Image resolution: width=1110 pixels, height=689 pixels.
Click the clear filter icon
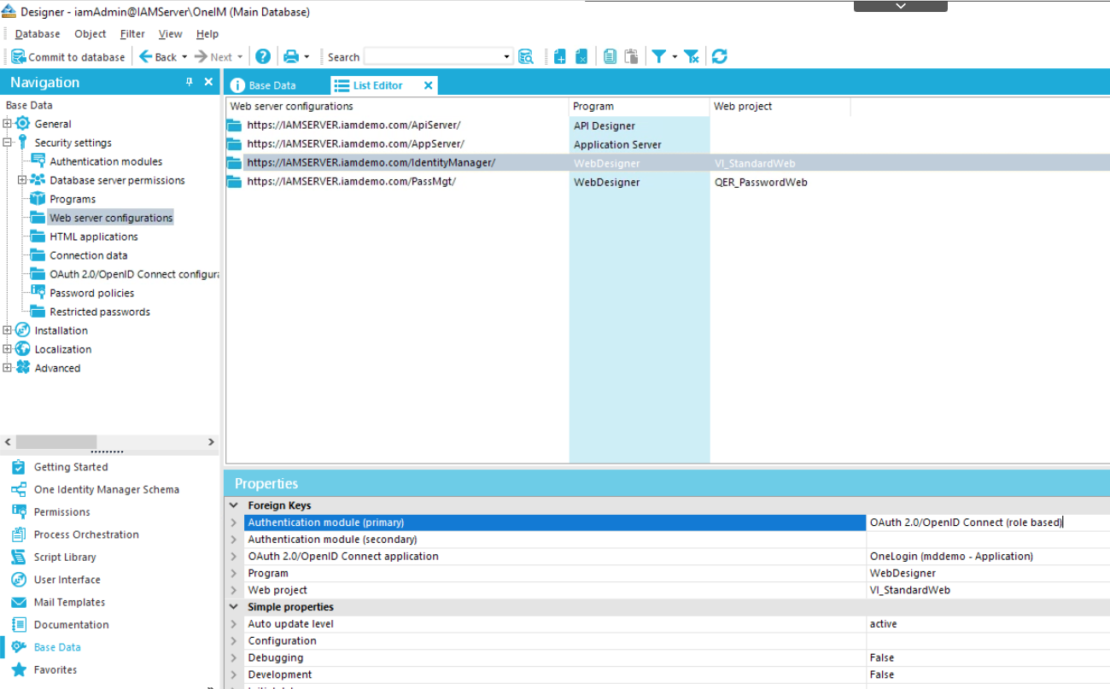click(x=692, y=57)
